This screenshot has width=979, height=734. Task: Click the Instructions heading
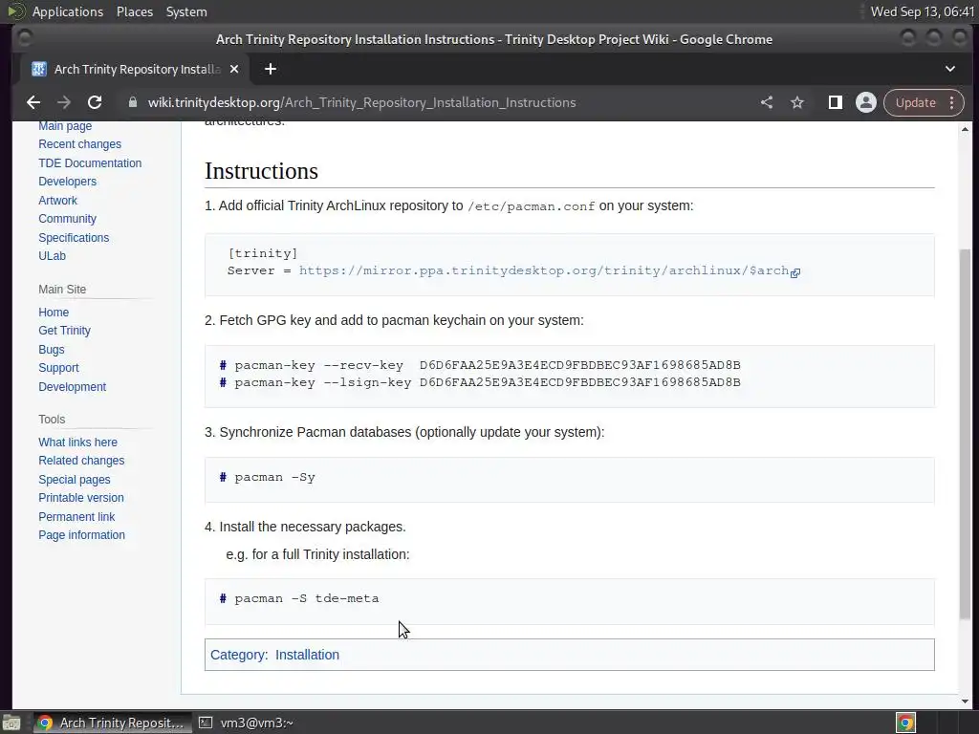pos(262,171)
